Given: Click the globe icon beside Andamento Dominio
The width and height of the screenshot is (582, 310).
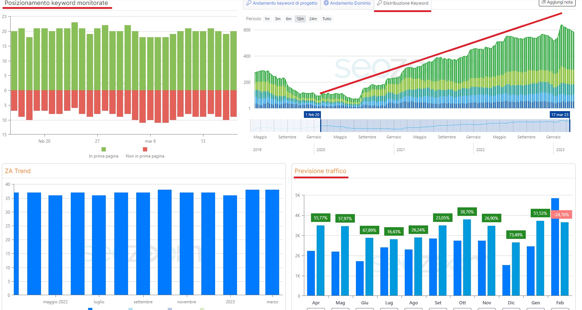Looking at the screenshot, I should point(326,3).
